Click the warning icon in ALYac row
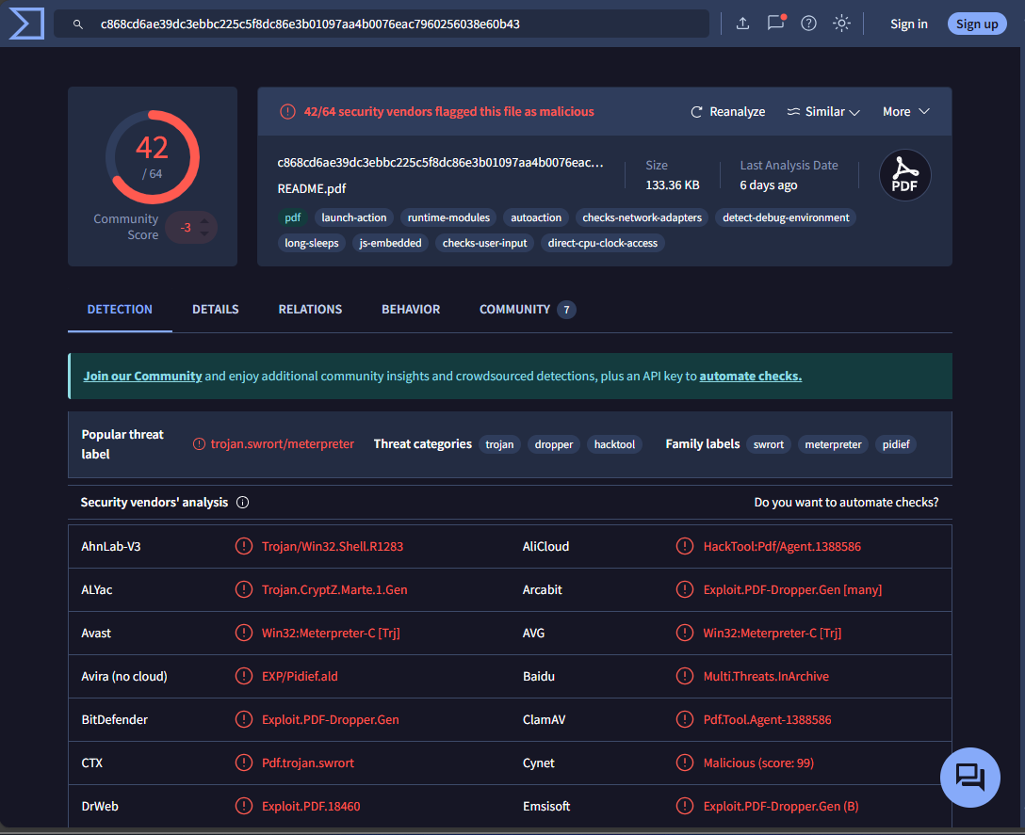 (x=244, y=589)
